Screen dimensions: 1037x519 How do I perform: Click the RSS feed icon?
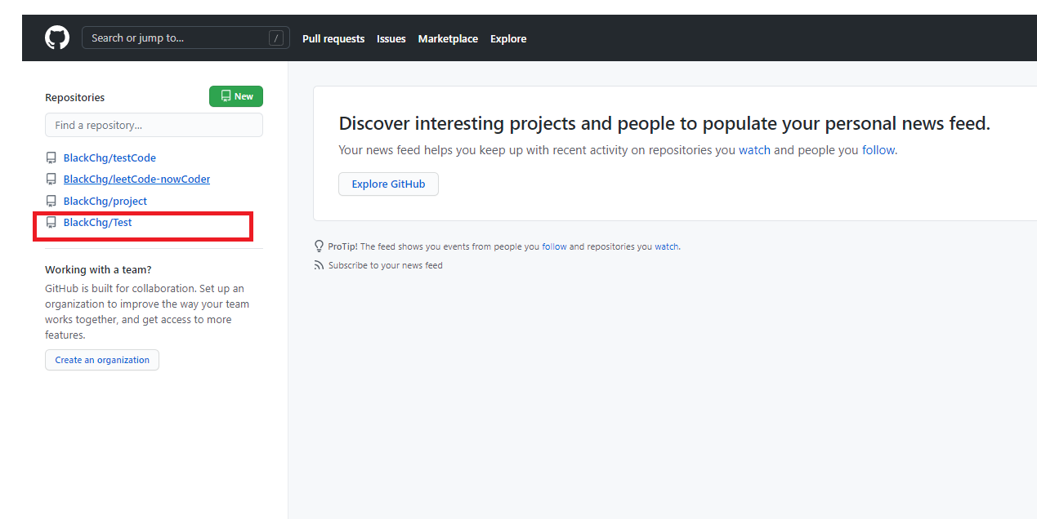click(319, 265)
